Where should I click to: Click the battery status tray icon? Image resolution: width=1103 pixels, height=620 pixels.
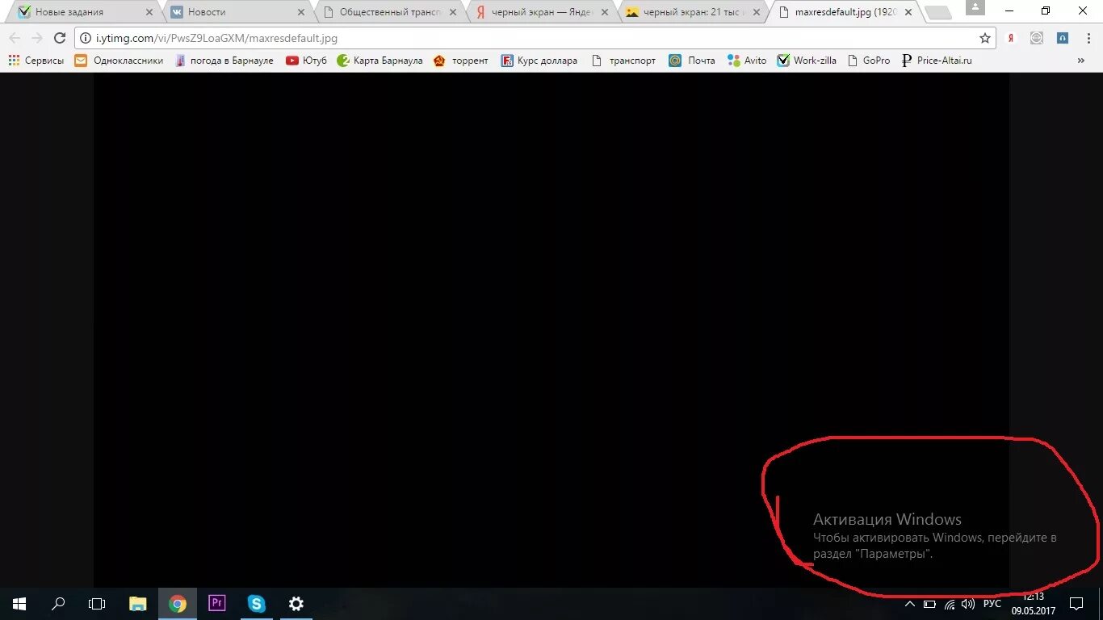coord(929,604)
